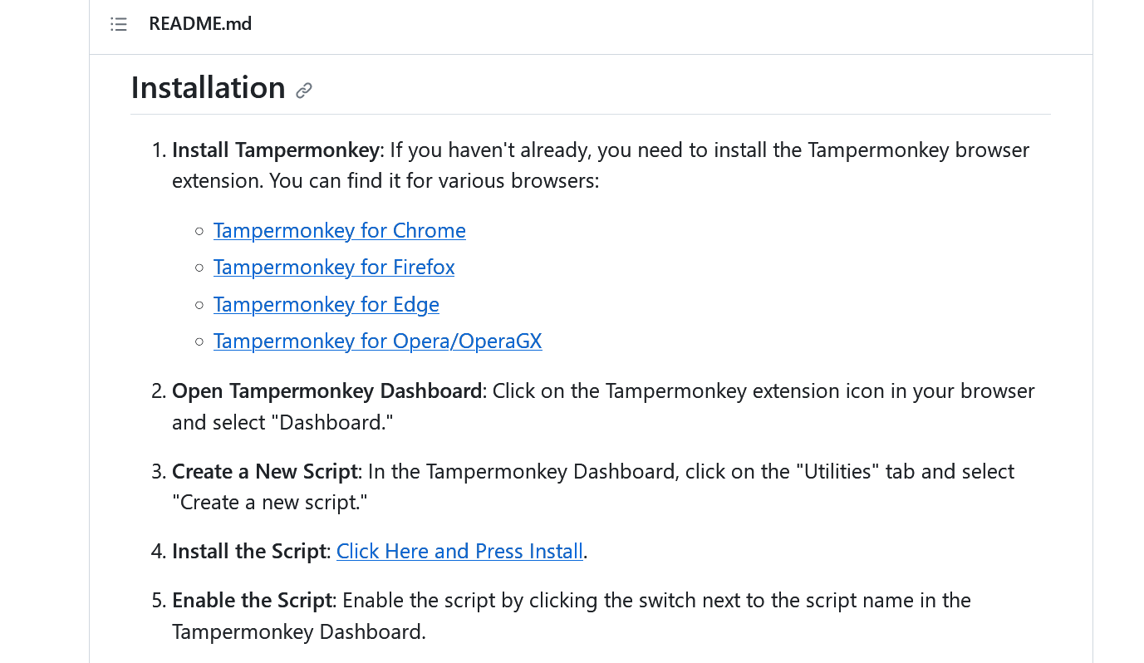Click the bold "Install the Script" text
The height and width of the screenshot is (663, 1144).
(248, 551)
